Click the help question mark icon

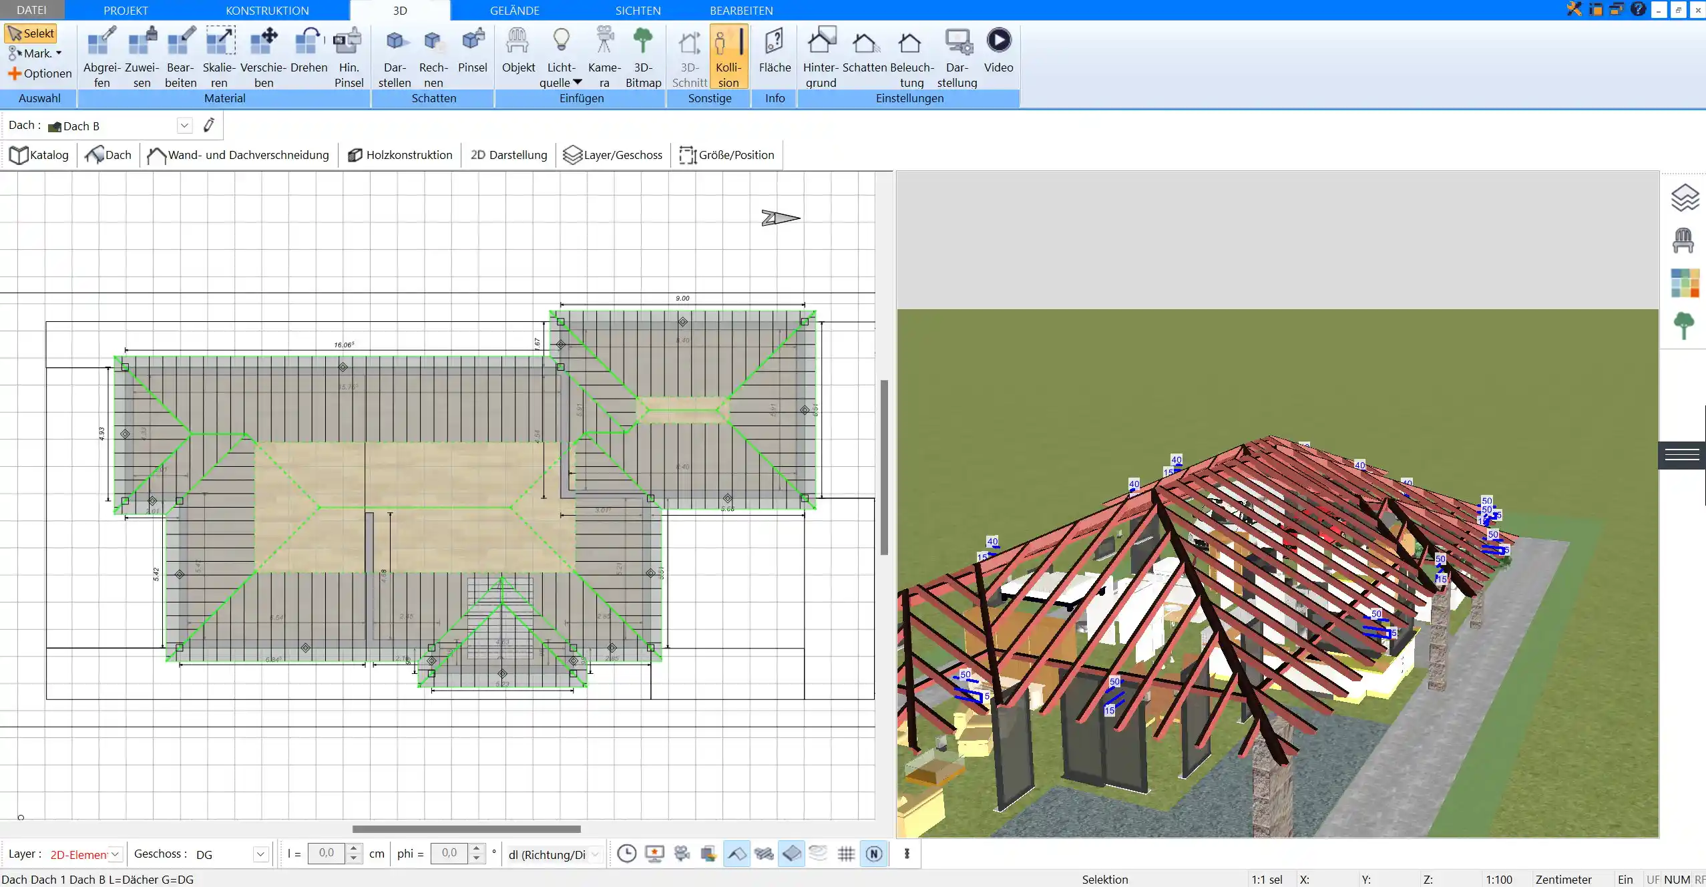pyautogui.click(x=1637, y=9)
